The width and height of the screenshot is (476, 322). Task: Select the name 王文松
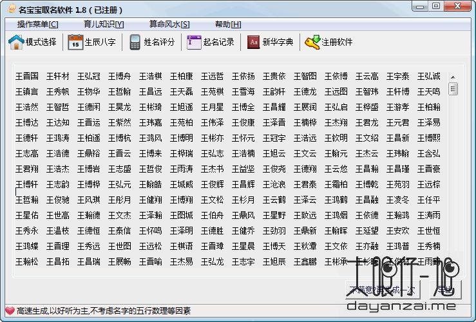click(212, 200)
